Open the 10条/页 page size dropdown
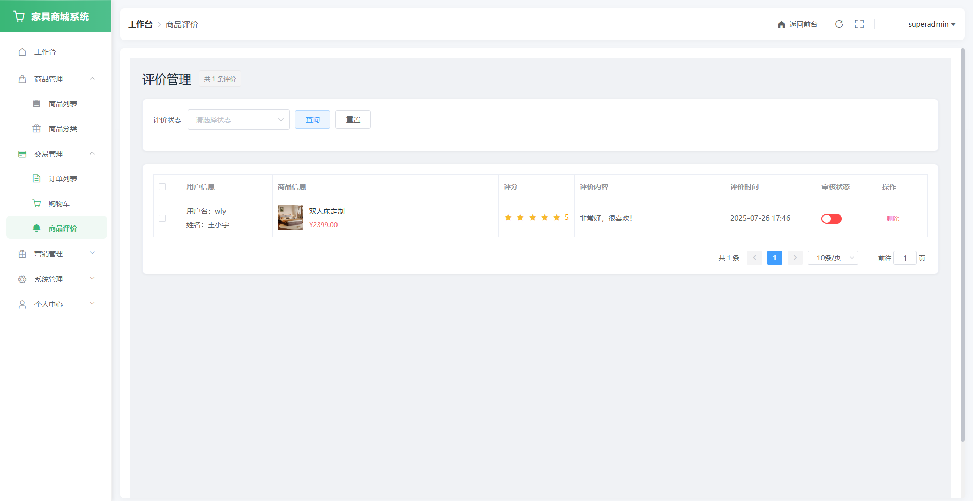The image size is (973, 501). pos(833,258)
